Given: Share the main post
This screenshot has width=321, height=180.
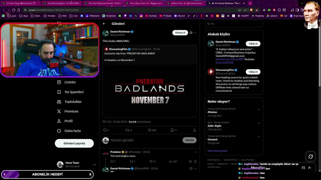Looking at the screenshot, I should [194, 130].
